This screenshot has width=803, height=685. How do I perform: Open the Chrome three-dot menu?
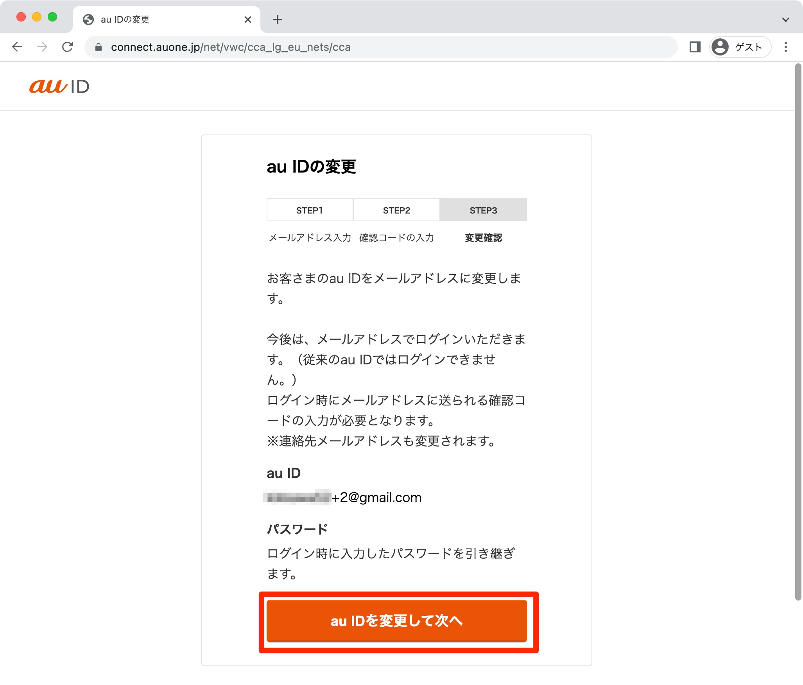786,47
